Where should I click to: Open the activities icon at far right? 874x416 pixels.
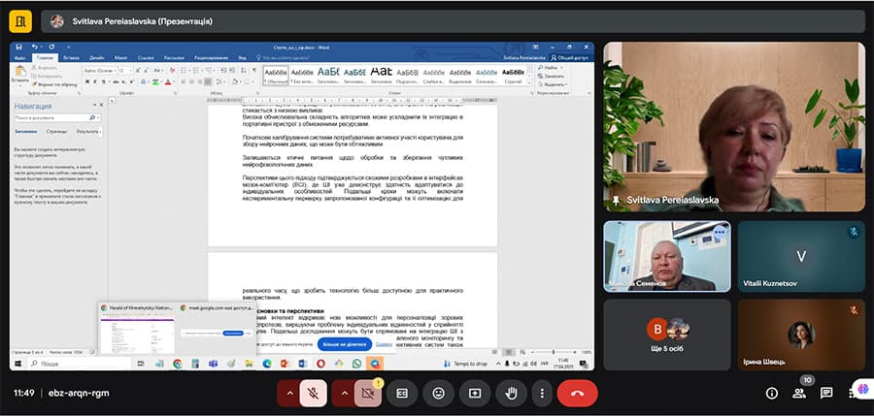click(x=854, y=393)
